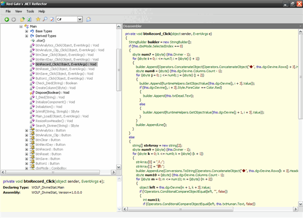303x218 pixels.
Task: Expand the Button1 : Button field
Action: click(27, 163)
